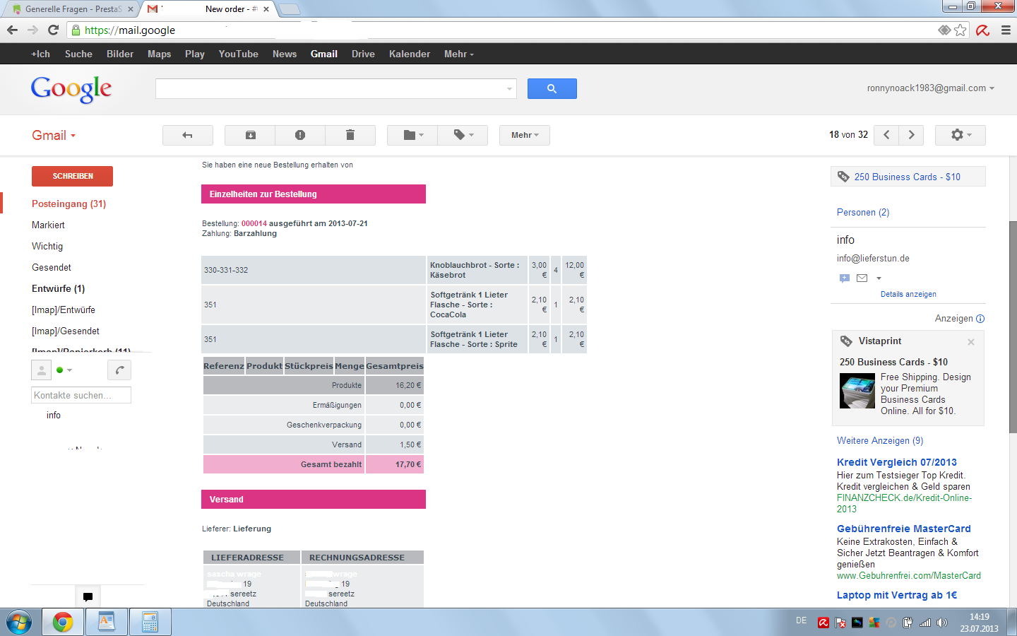Reload the page in Chrome

click(x=53, y=30)
